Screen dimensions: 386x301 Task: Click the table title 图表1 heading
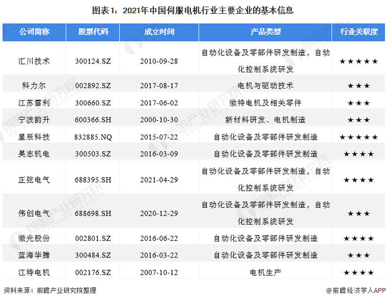(x=193, y=10)
